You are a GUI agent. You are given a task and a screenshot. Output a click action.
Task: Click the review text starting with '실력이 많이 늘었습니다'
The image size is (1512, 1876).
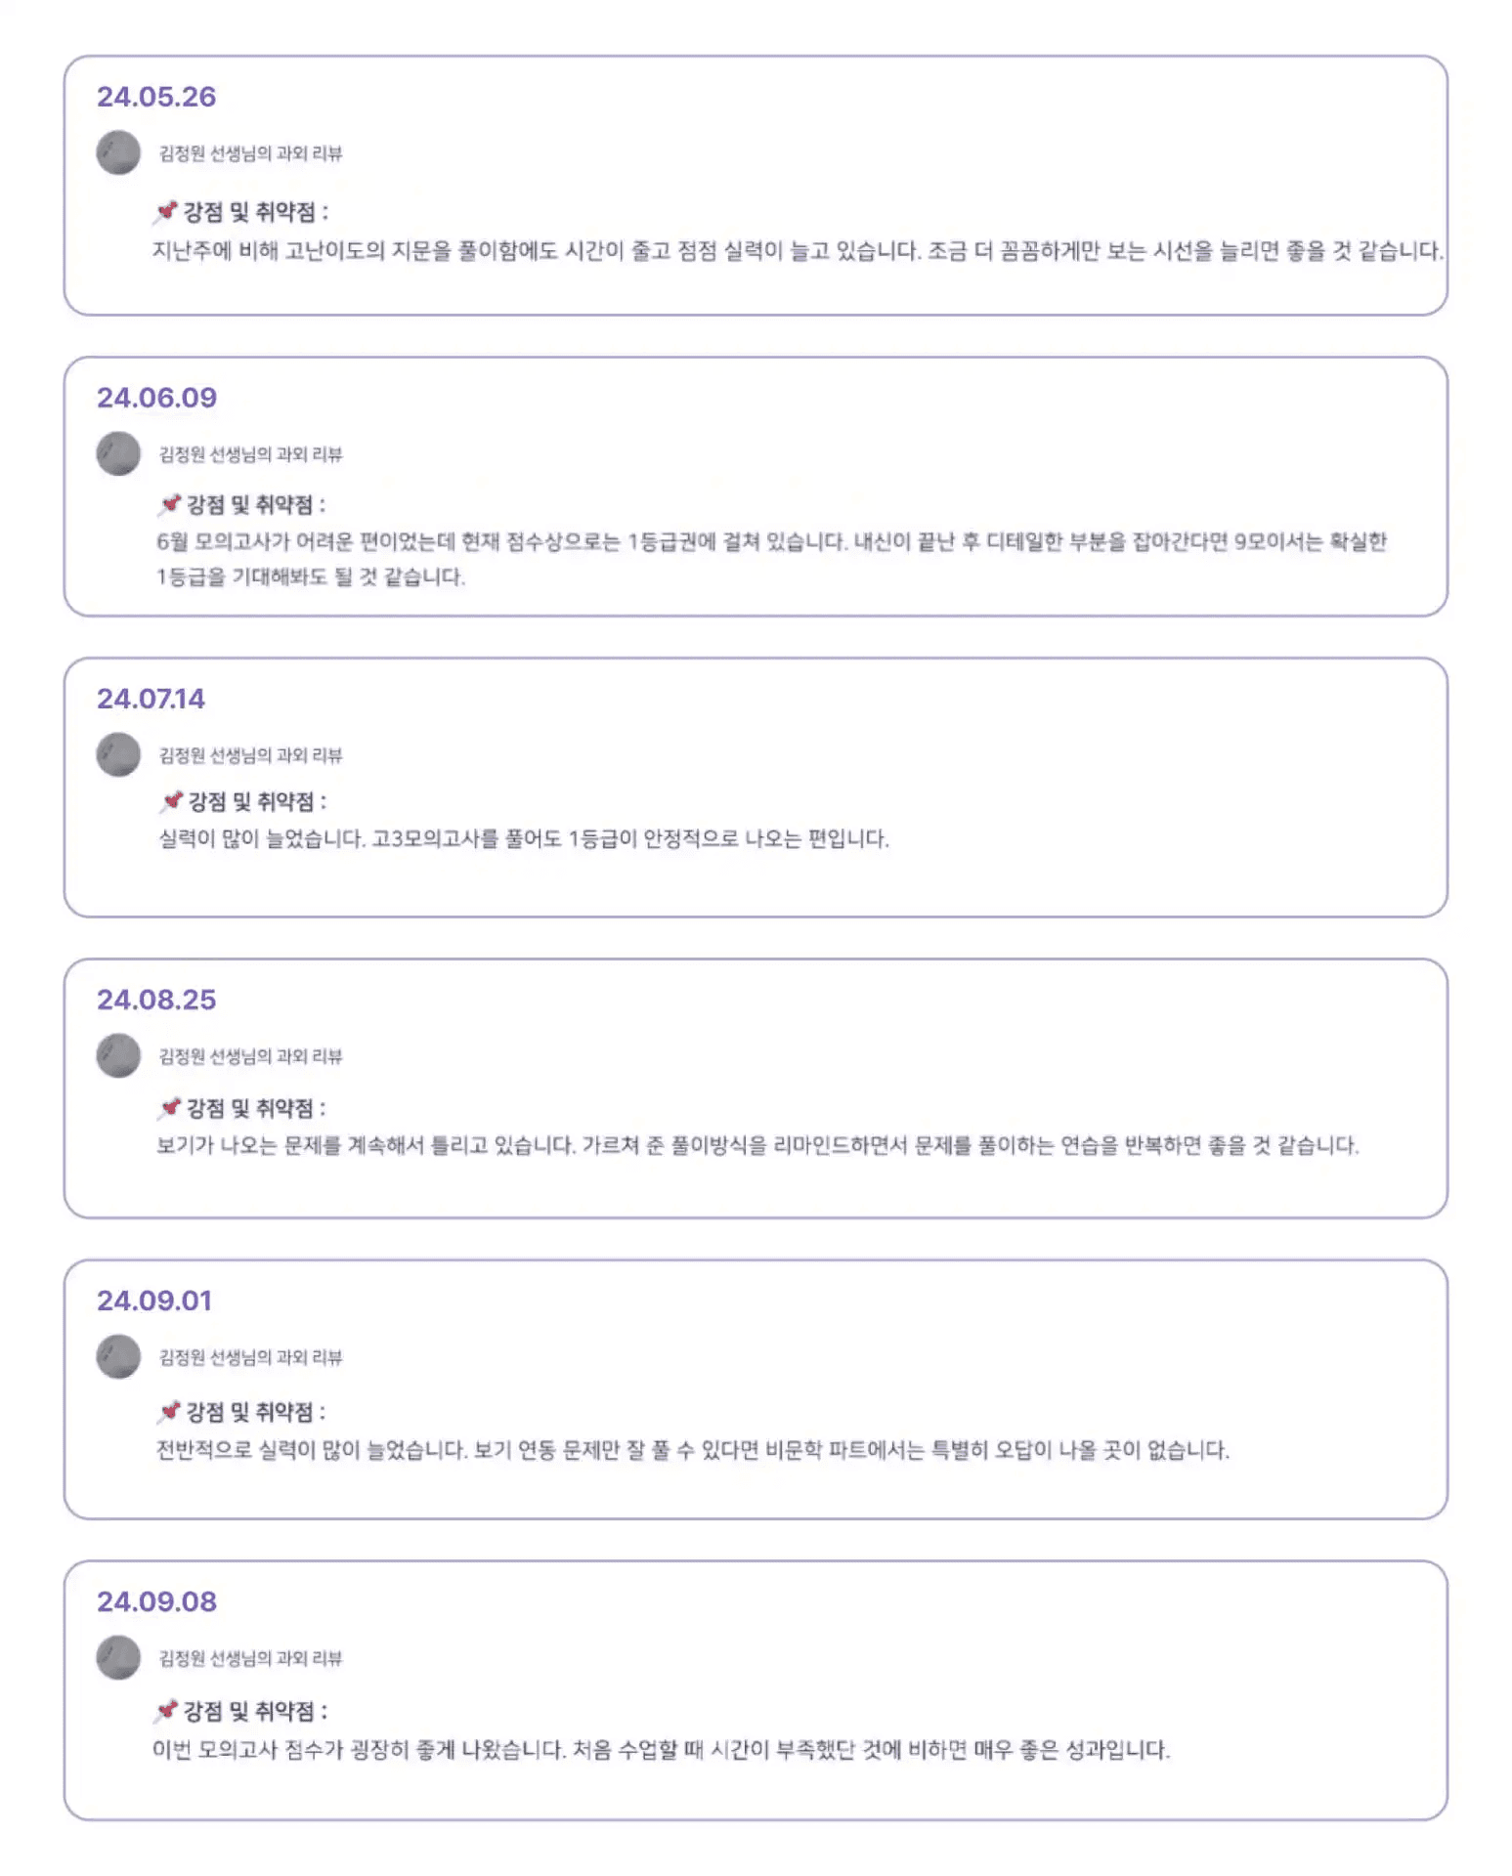click(524, 838)
